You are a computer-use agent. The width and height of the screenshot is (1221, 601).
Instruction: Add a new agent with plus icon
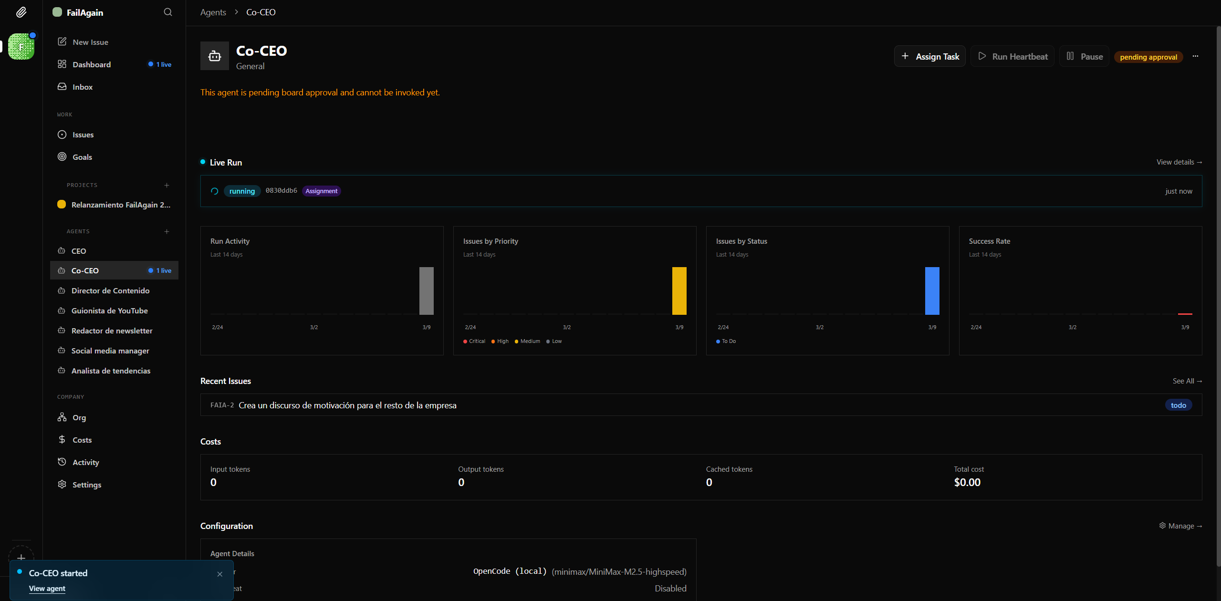click(167, 231)
